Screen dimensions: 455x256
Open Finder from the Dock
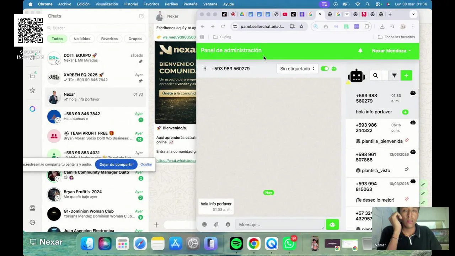pos(87,244)
